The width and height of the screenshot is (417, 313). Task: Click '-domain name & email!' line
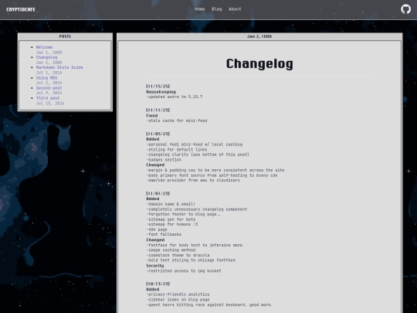[x=171, y=204]
